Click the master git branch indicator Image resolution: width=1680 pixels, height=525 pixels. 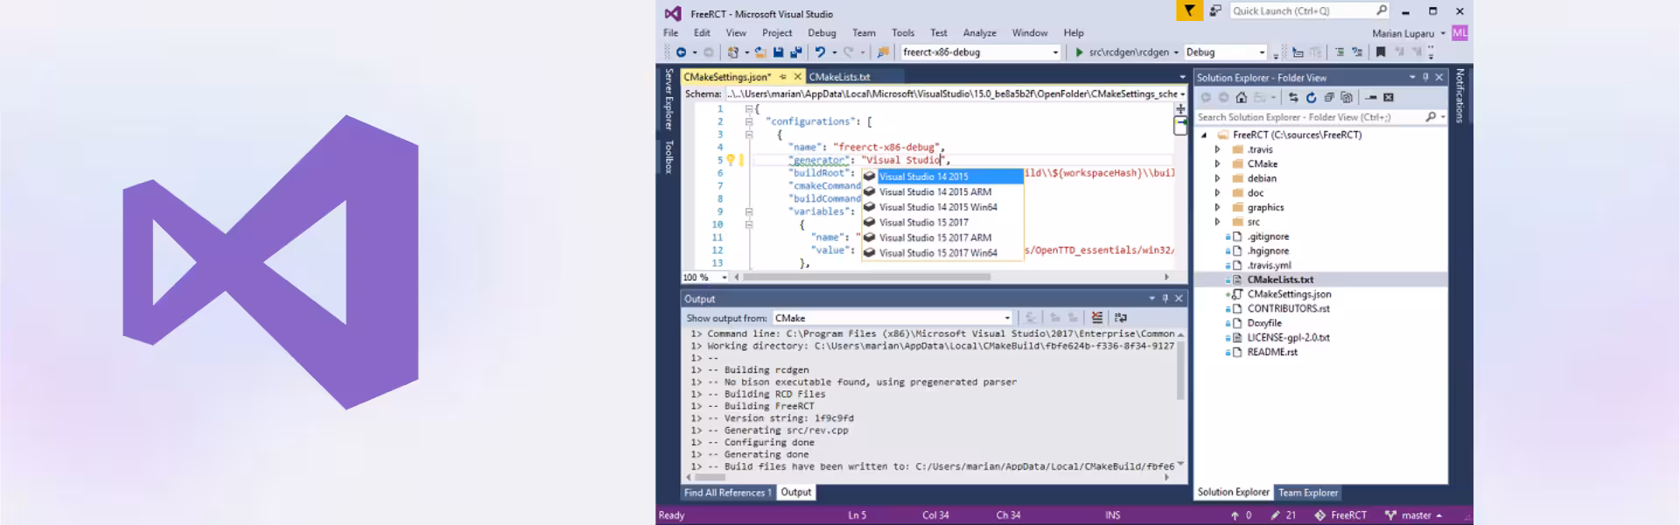coord(1413,515)
